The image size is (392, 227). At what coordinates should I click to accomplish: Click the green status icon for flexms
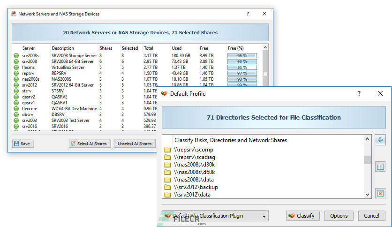tap(16, 67)
